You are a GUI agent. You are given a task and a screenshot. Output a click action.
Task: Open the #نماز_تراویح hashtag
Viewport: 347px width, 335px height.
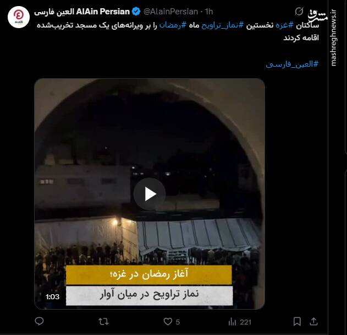[222, 25]
